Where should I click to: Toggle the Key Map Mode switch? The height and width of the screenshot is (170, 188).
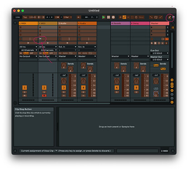tap(169, 17)
